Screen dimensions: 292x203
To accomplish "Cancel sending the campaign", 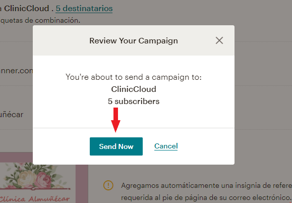I will click(x=166, y=146).
